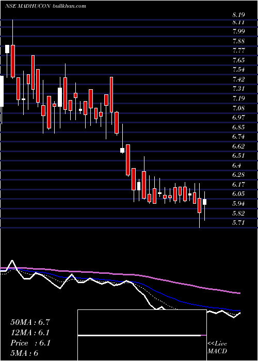Click the 7.08 price axis label
This screenshot has height=361, width=258.
[x=238, y=108]
